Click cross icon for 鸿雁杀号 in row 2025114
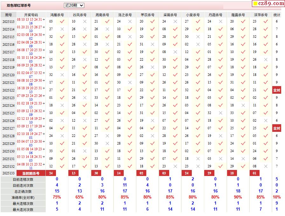Image resolution: width=285 pixels, height=216 pixels. pos(62,29)
